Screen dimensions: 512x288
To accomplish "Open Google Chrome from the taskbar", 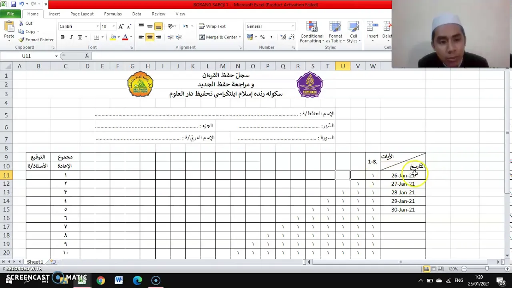I will click(100, 280).
